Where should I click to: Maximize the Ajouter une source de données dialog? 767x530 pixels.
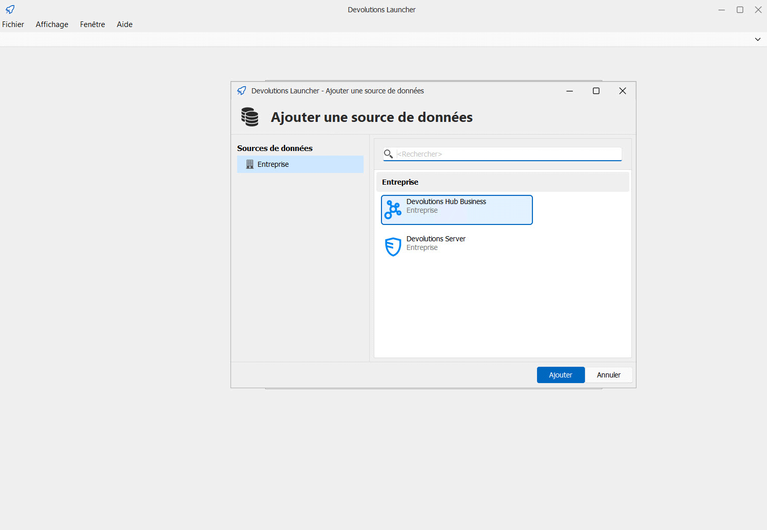[x=596, y=91]
